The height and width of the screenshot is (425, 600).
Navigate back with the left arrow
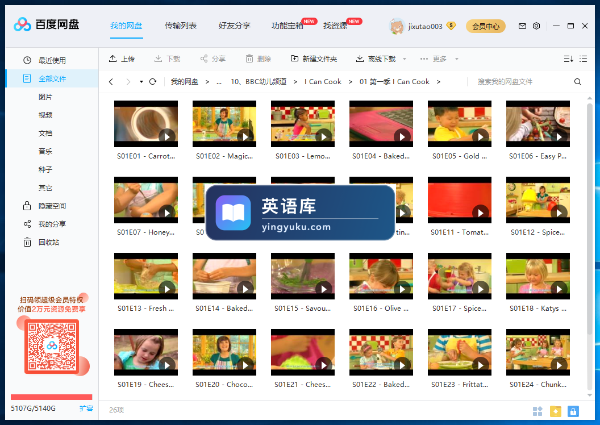coord(111,81)
